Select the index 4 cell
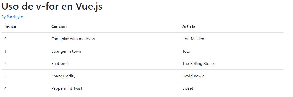 [x=5, y=88]
